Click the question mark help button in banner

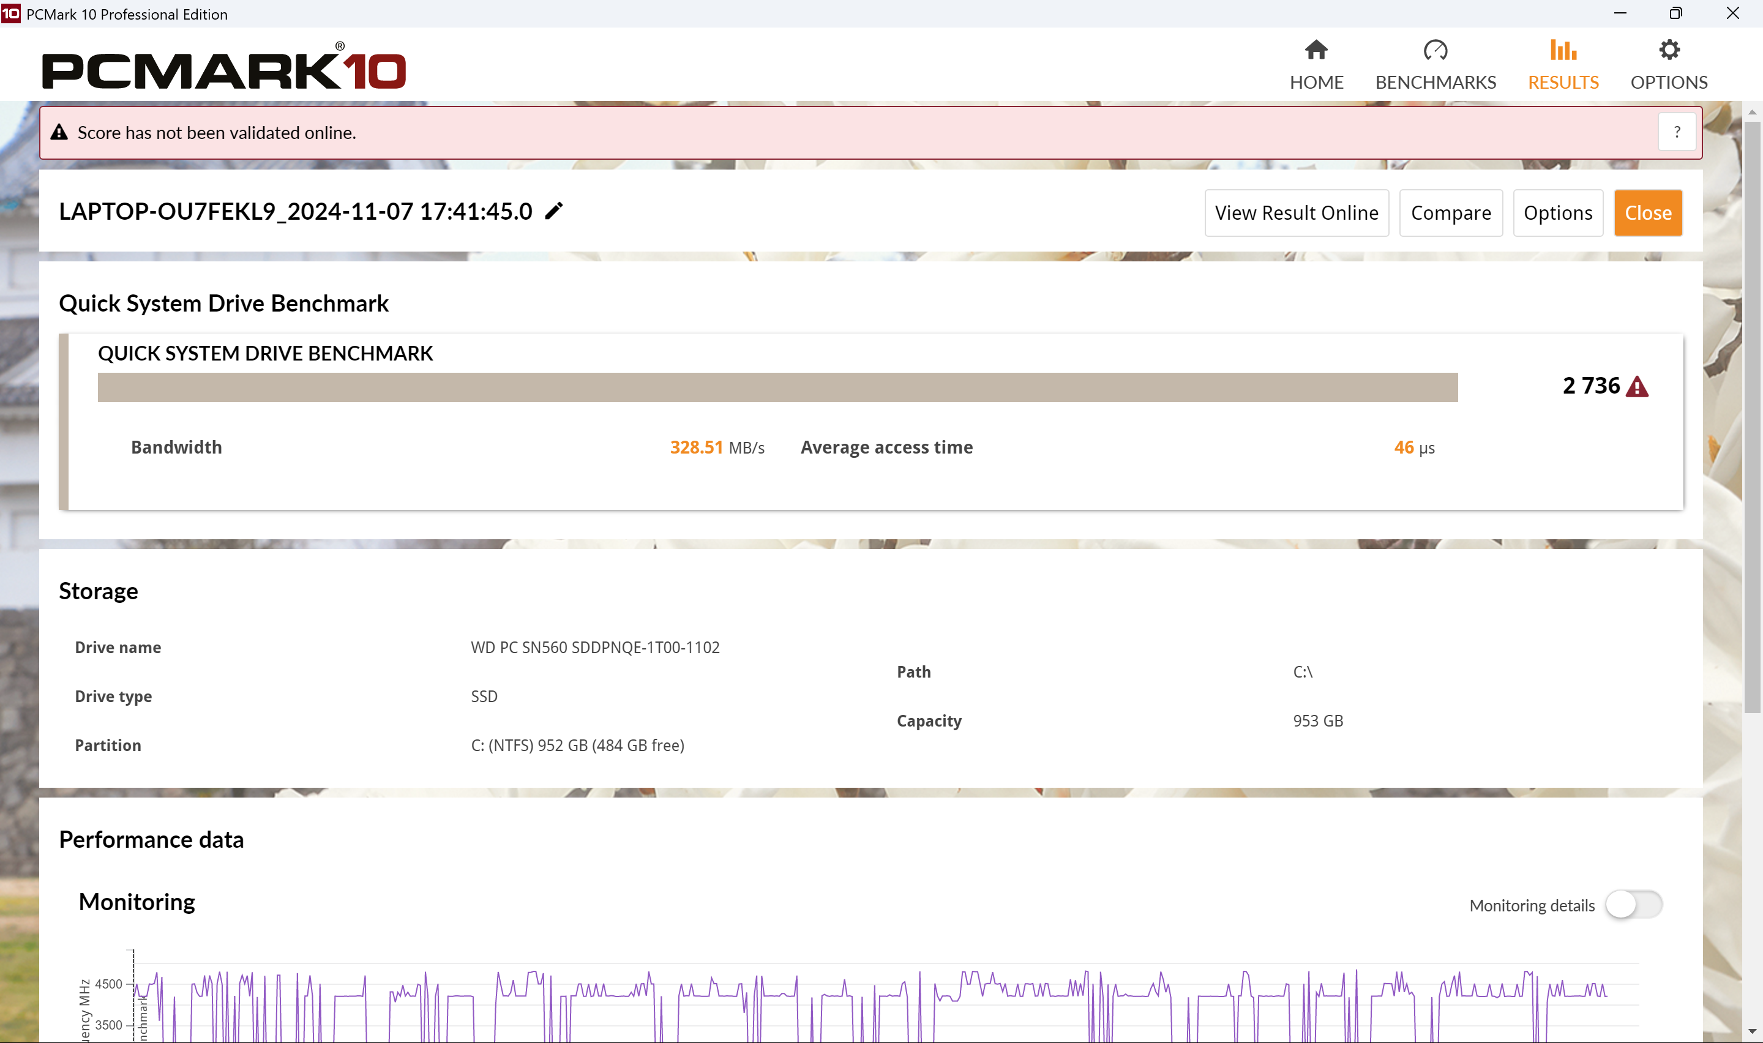(x=1677, y=132)
